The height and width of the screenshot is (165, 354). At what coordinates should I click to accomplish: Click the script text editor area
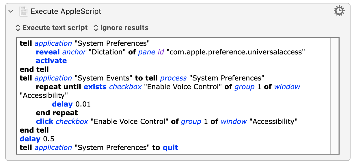tap(174, 96)
